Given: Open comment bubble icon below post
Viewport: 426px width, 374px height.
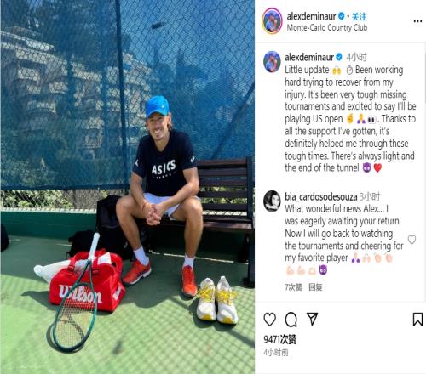Looking at the screenshot, I should click(x=291, y=320).
